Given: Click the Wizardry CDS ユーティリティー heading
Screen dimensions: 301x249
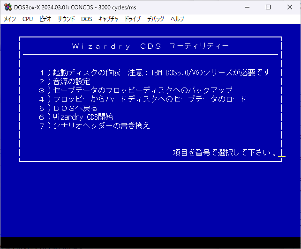Looking at the screenshot, I should (x=150, y=46).
